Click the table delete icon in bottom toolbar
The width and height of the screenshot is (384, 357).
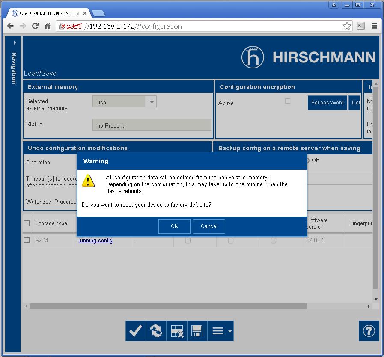coord(177,331)
